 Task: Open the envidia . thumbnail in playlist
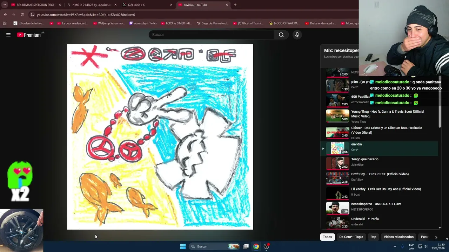[x=337, y=148]
